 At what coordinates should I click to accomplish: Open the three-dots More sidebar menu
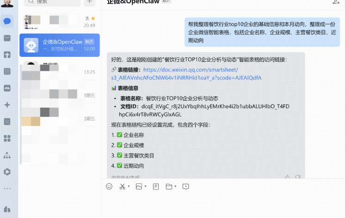(x=7, y=188)
